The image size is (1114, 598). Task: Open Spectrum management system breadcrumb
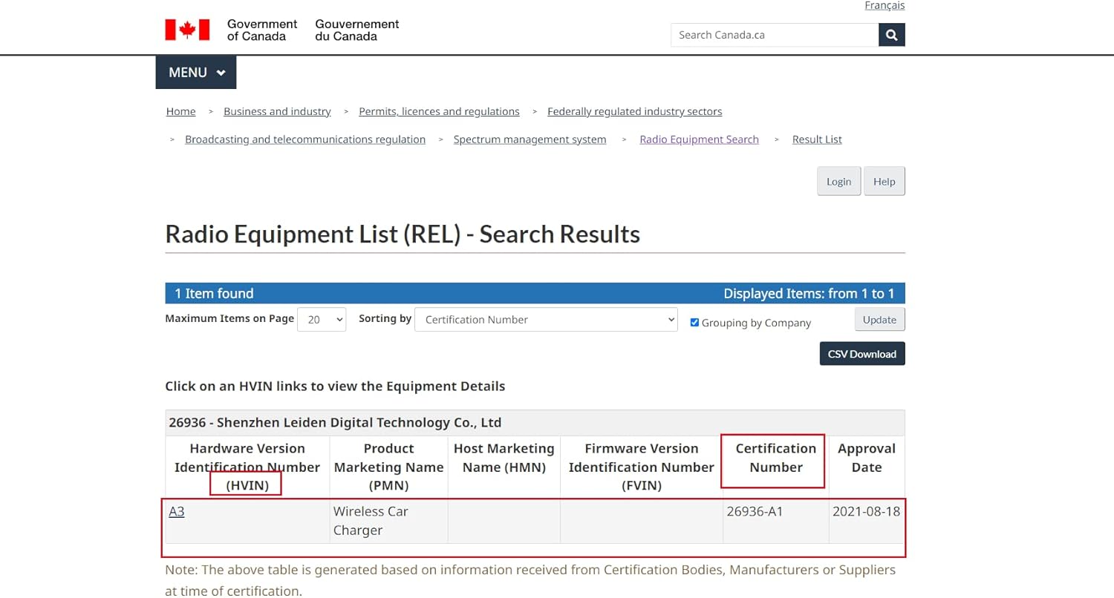[530, 139]
